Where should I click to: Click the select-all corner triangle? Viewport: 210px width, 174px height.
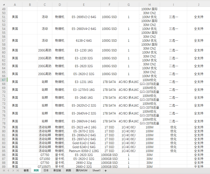tap(4, 5)
